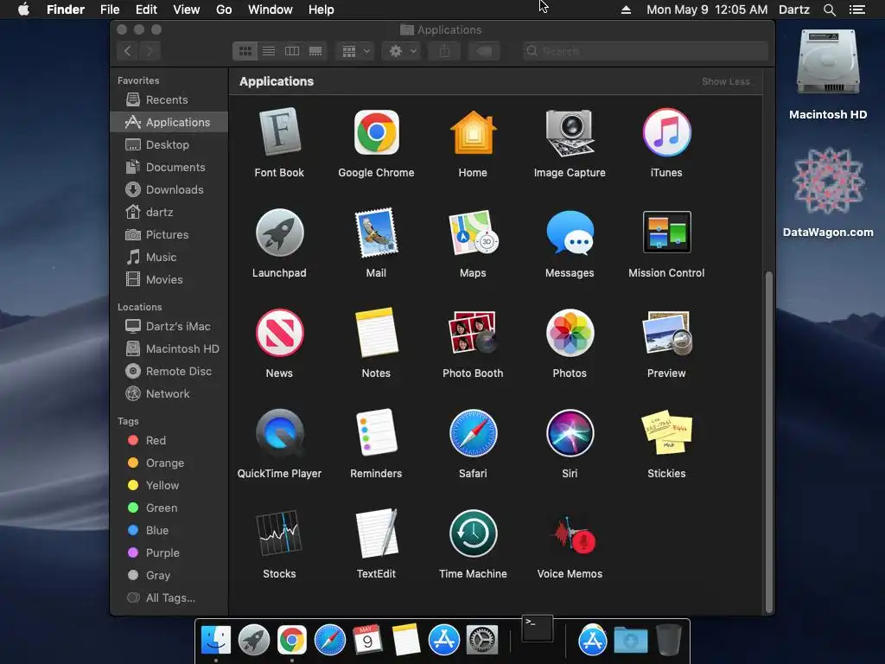The image size is (885, 664).
Task: Select the DataWagon.com desktop icon
Action: [x=828, y=181]
